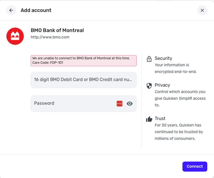This screenshot has height=178, width=214.
Task: Go back using the arrow button
Action: pyautogui.click(x=11, y=10)
